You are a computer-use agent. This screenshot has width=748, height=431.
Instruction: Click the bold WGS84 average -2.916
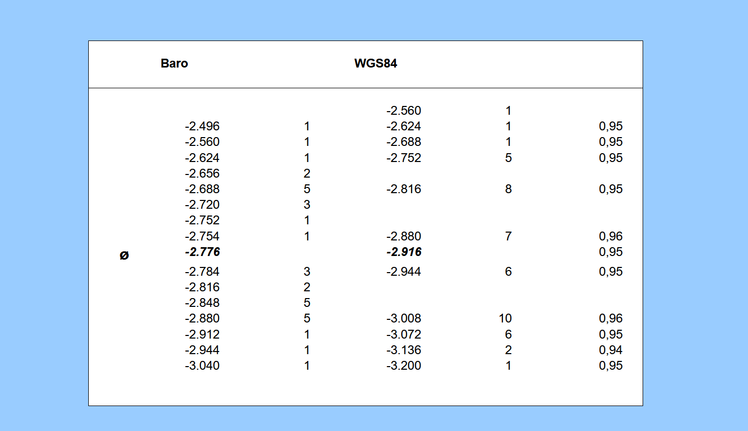pyautogui.click(x=403, y=252)
